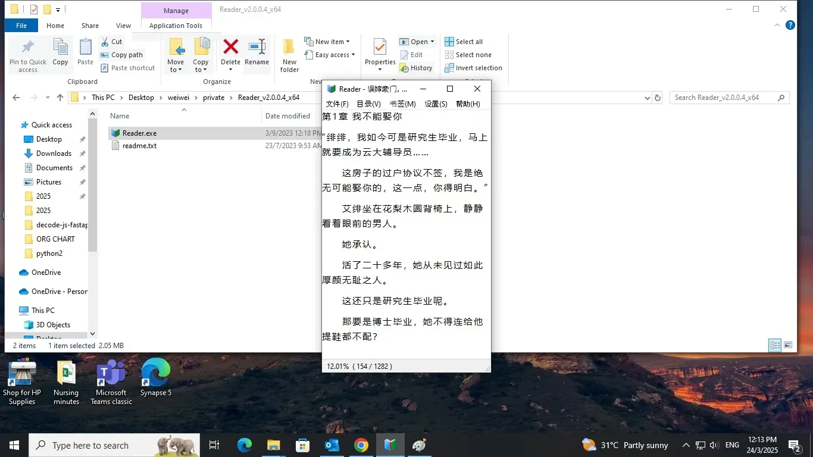Open Synapse 5 desktop shortcut
The height and width of the screenshot is (457, 813).
tap(156, 378)
